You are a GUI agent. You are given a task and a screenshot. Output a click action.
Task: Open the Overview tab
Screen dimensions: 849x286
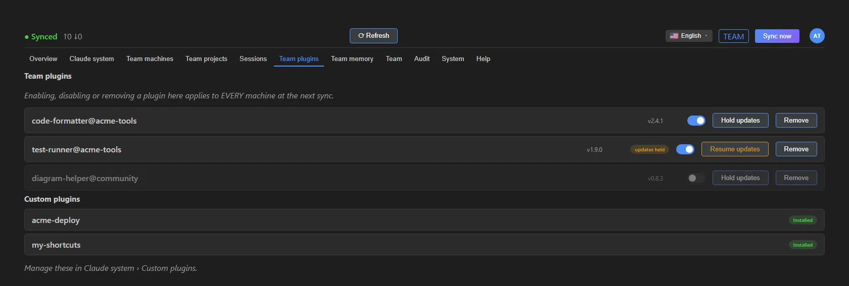click(43, 59)
